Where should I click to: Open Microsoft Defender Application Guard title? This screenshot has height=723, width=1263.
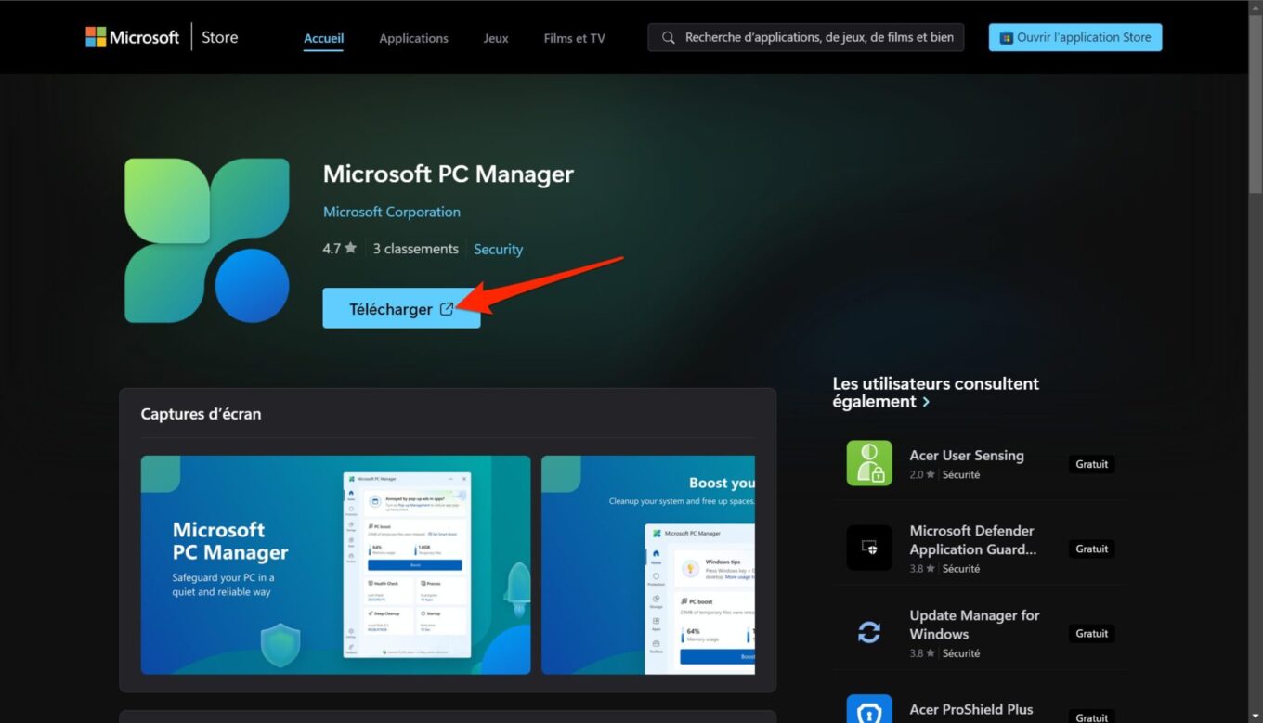973,539
